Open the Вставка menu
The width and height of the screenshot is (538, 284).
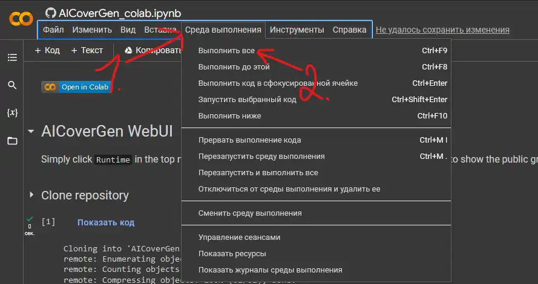pos(160,30)
